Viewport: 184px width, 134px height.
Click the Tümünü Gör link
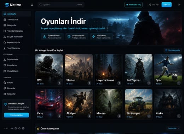(x=173, y=128)
